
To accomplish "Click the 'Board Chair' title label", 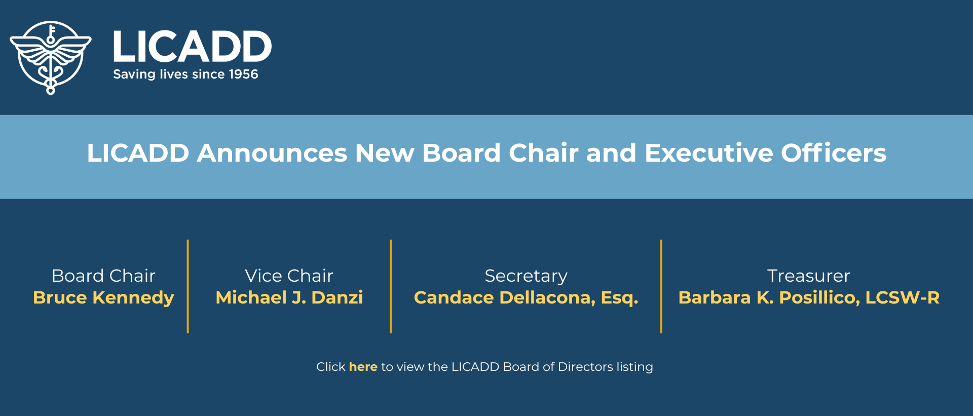I will (x=103, y=276).
